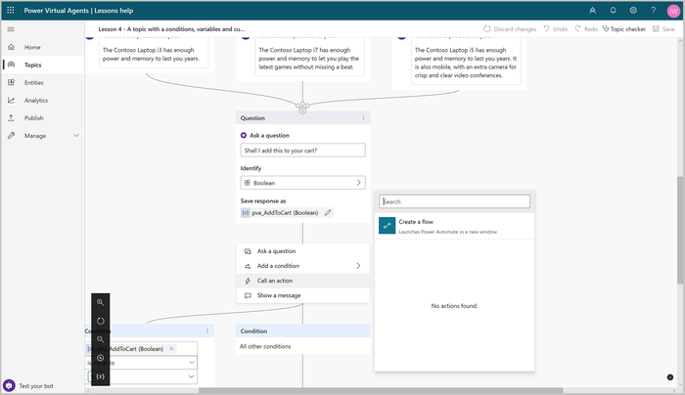Click the horizontal canvas scrollbar

[x=381, y=391]
